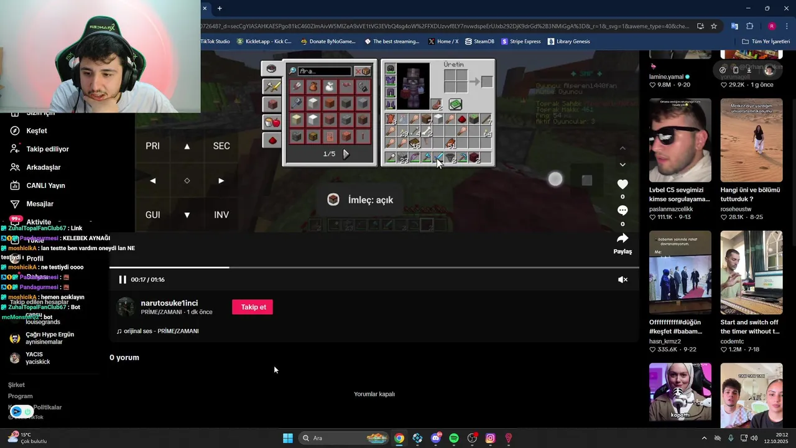This screenshot has height=448, width=796.
Task: Open the Donate ByNoGame bookmark
Action: click(x=328, y=42)
